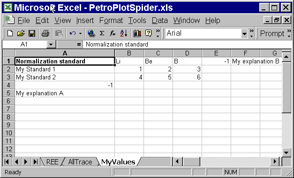Click the Undo arrow icon

coord(73,34)
